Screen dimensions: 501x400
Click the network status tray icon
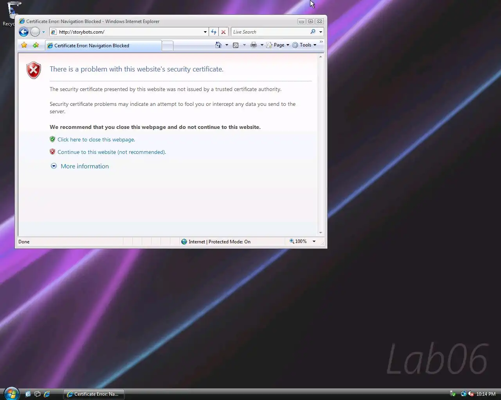[463, 394]
